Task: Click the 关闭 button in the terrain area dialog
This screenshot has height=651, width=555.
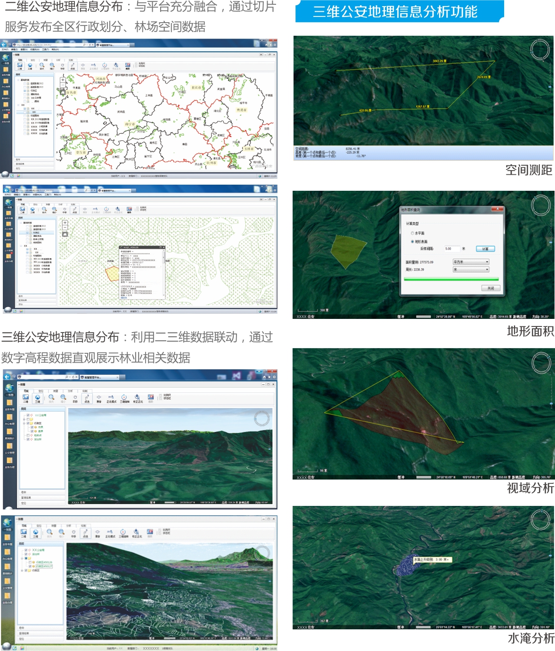Action: (x=490, y=288)
